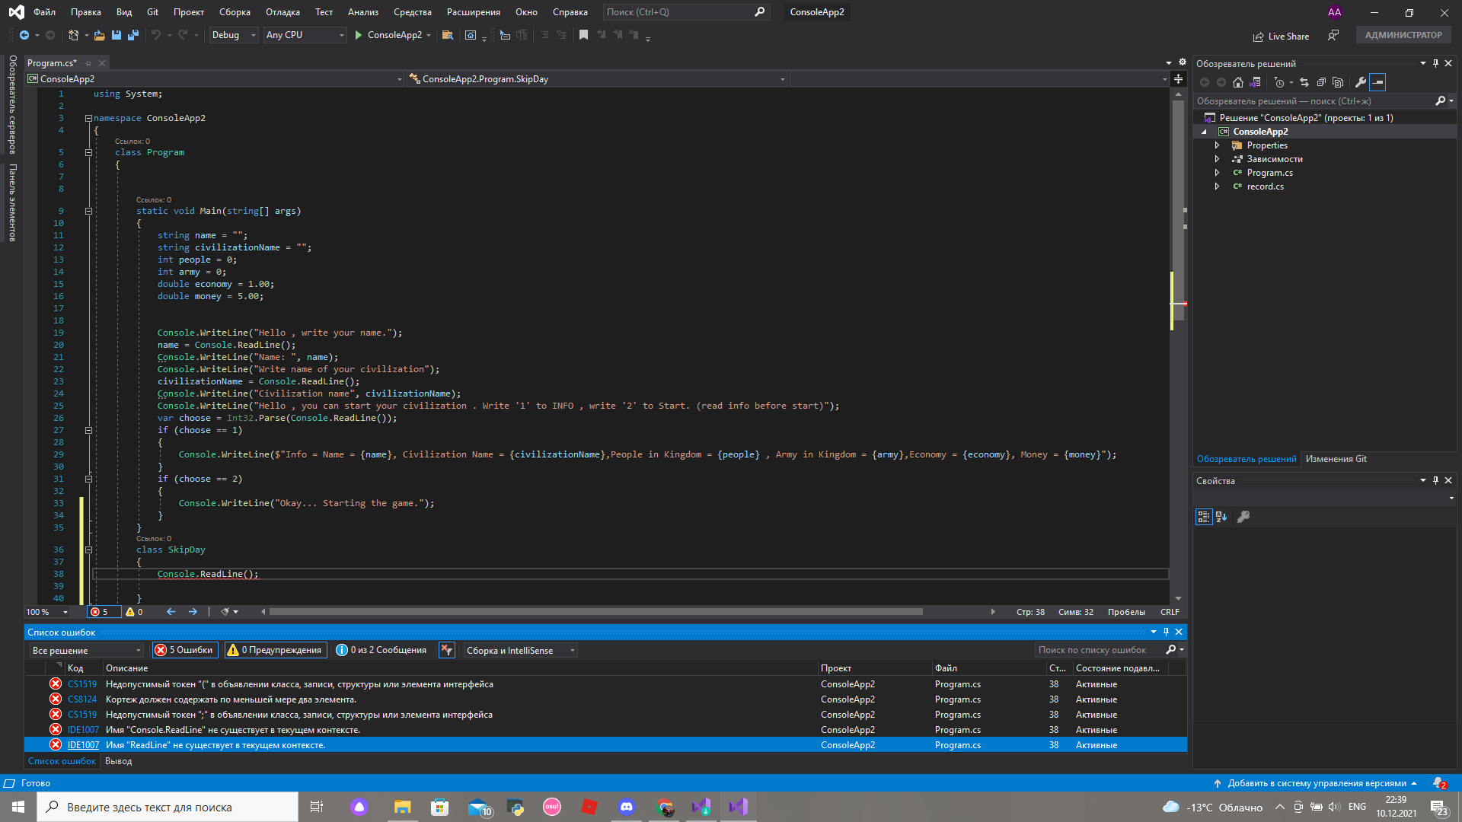Click Sync with Active Document arrows icon
Image resolution: width=1462 pixels, height=822 pixels.
pos(1304,82)
